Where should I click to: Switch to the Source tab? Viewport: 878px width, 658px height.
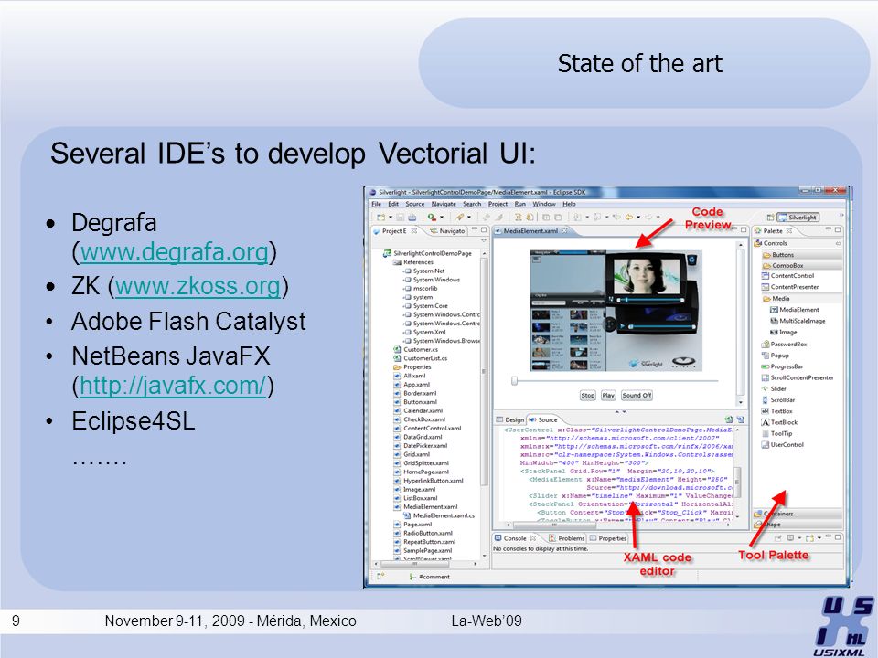[x=543, y=419]
